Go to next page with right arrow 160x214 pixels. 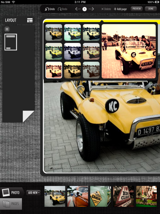pyautogui.click(x=91, y=9)
